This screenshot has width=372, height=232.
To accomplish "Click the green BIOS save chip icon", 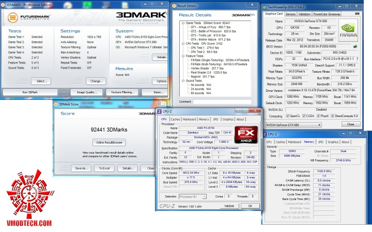I will [x=355, y=46].
